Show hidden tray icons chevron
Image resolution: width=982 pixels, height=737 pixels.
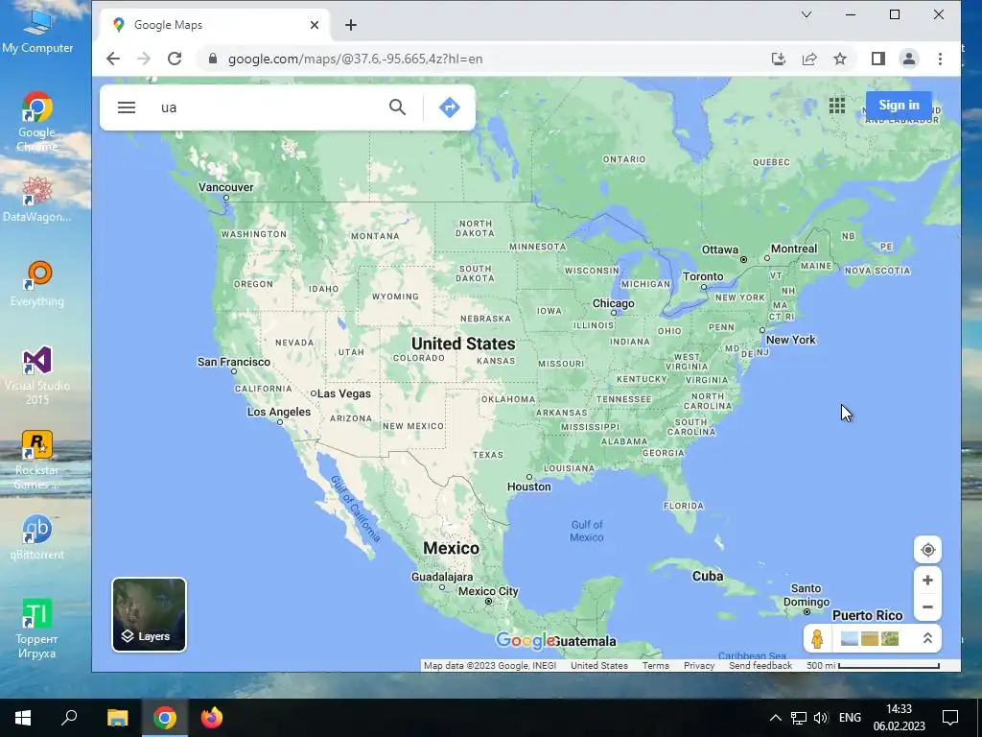775,718
